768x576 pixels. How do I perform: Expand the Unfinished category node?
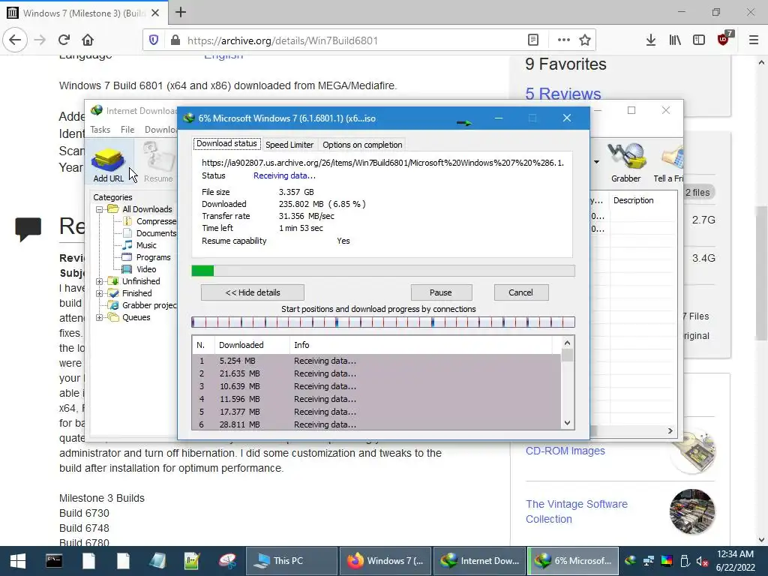[100, 281]
